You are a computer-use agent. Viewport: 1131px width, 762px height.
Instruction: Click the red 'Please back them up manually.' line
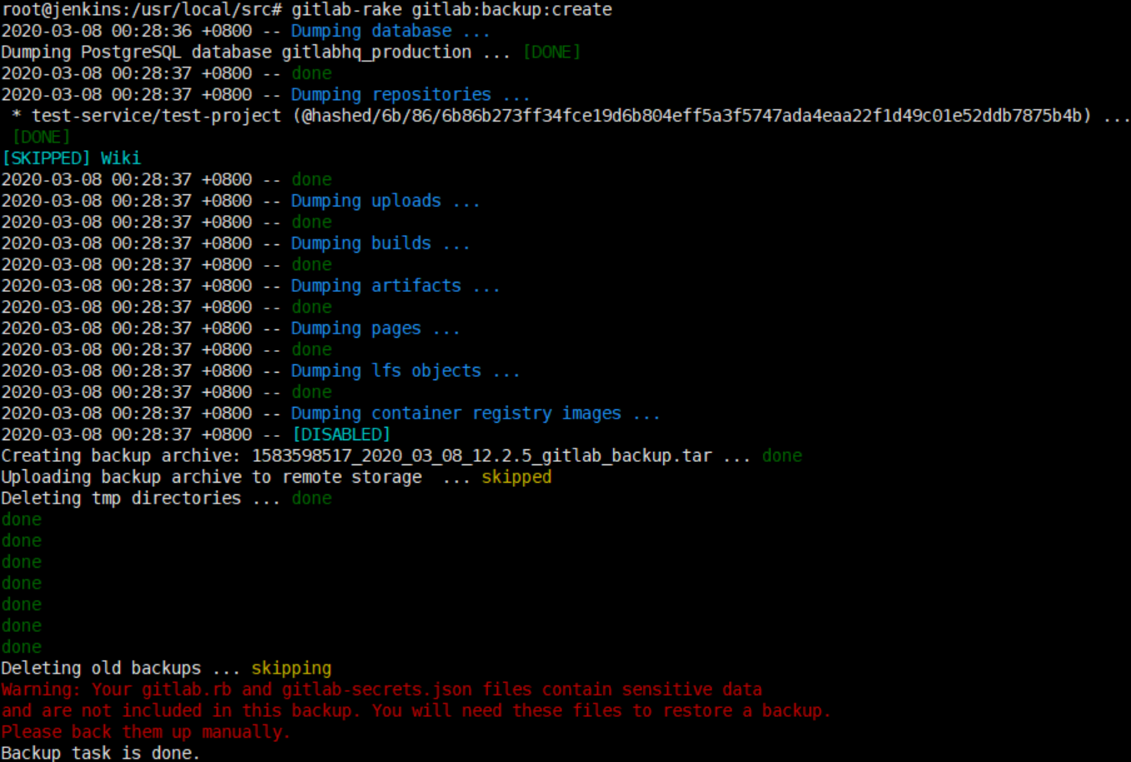click(x=146, y=732)
